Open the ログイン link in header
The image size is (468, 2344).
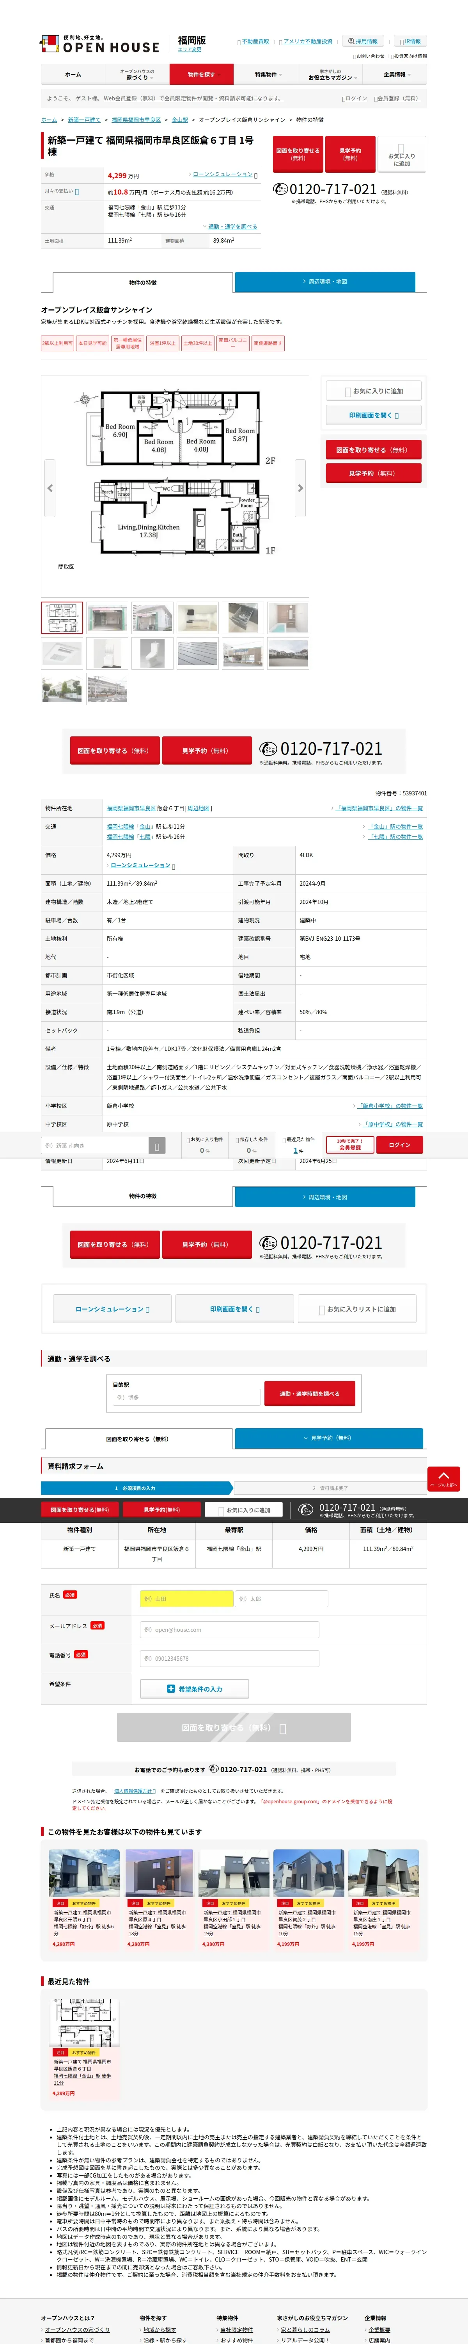point(355,98)
